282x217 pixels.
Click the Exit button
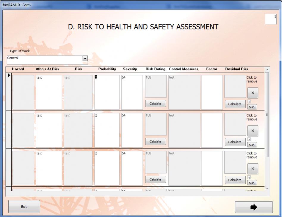click(24, 207)
